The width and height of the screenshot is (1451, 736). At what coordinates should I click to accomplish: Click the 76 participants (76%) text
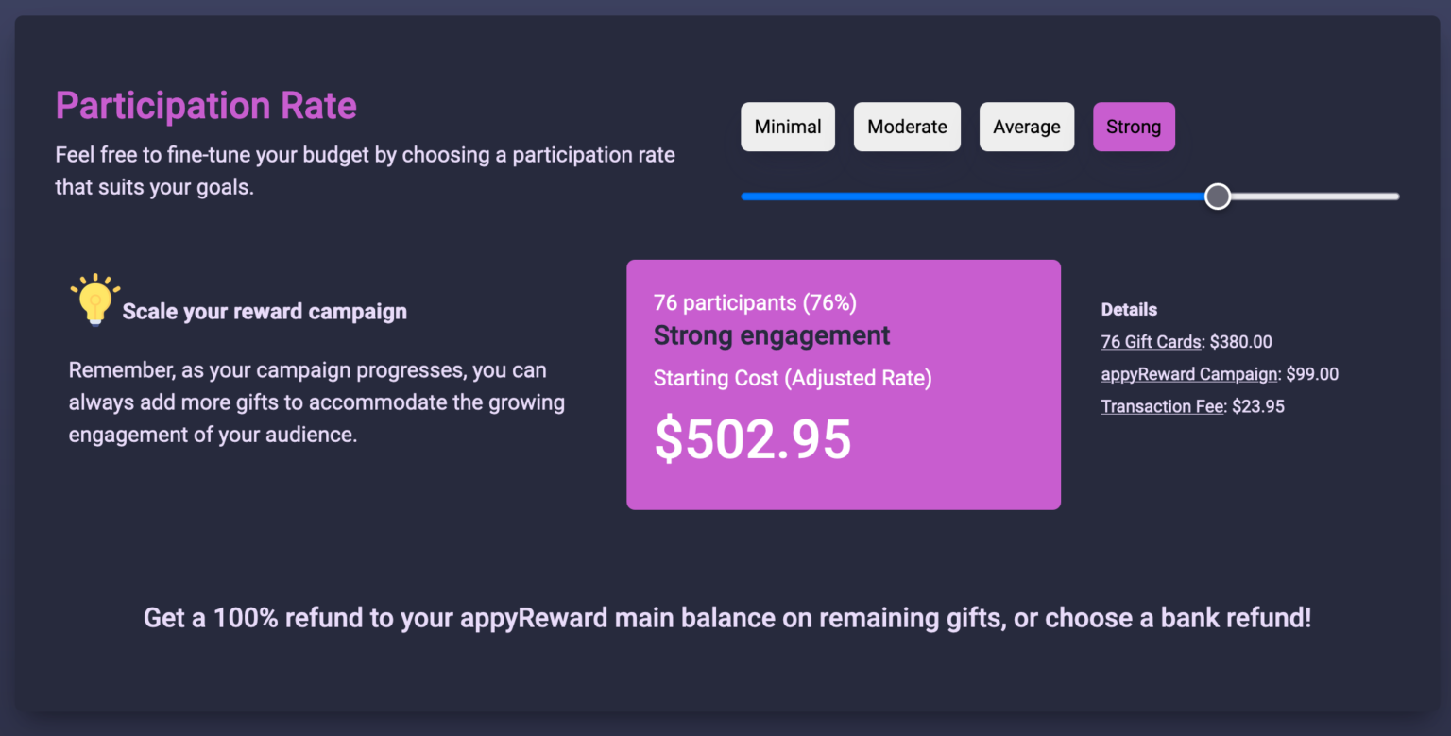coord(754,302)
